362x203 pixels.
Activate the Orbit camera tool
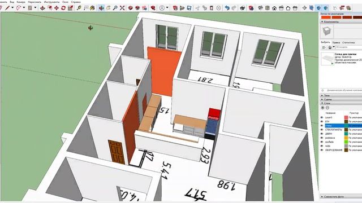coord(101,8)
